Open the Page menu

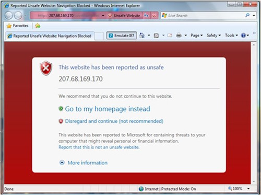click(197, 36)
